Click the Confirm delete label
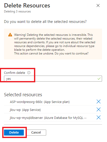107x142 pixels. [15, 73]
